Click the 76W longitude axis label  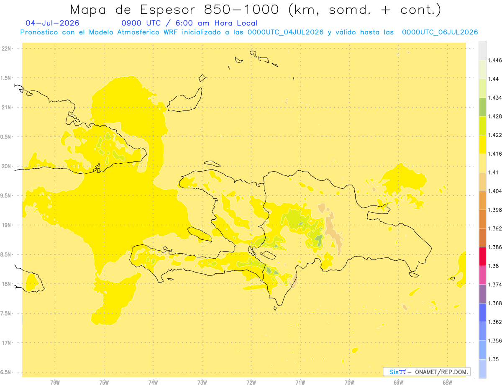click(55, 383)
